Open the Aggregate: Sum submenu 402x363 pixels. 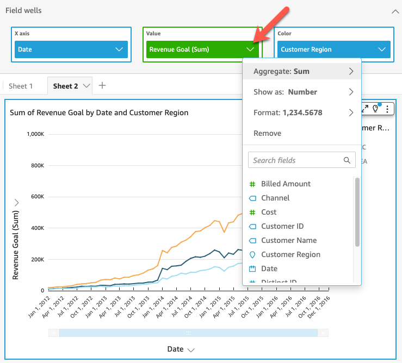coord(302,71)
